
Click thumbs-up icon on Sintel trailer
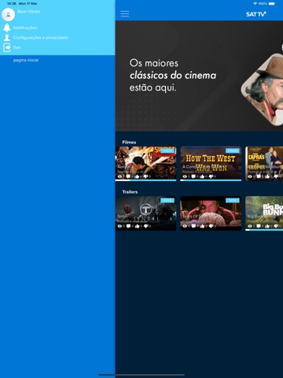[x=137, y=226]
